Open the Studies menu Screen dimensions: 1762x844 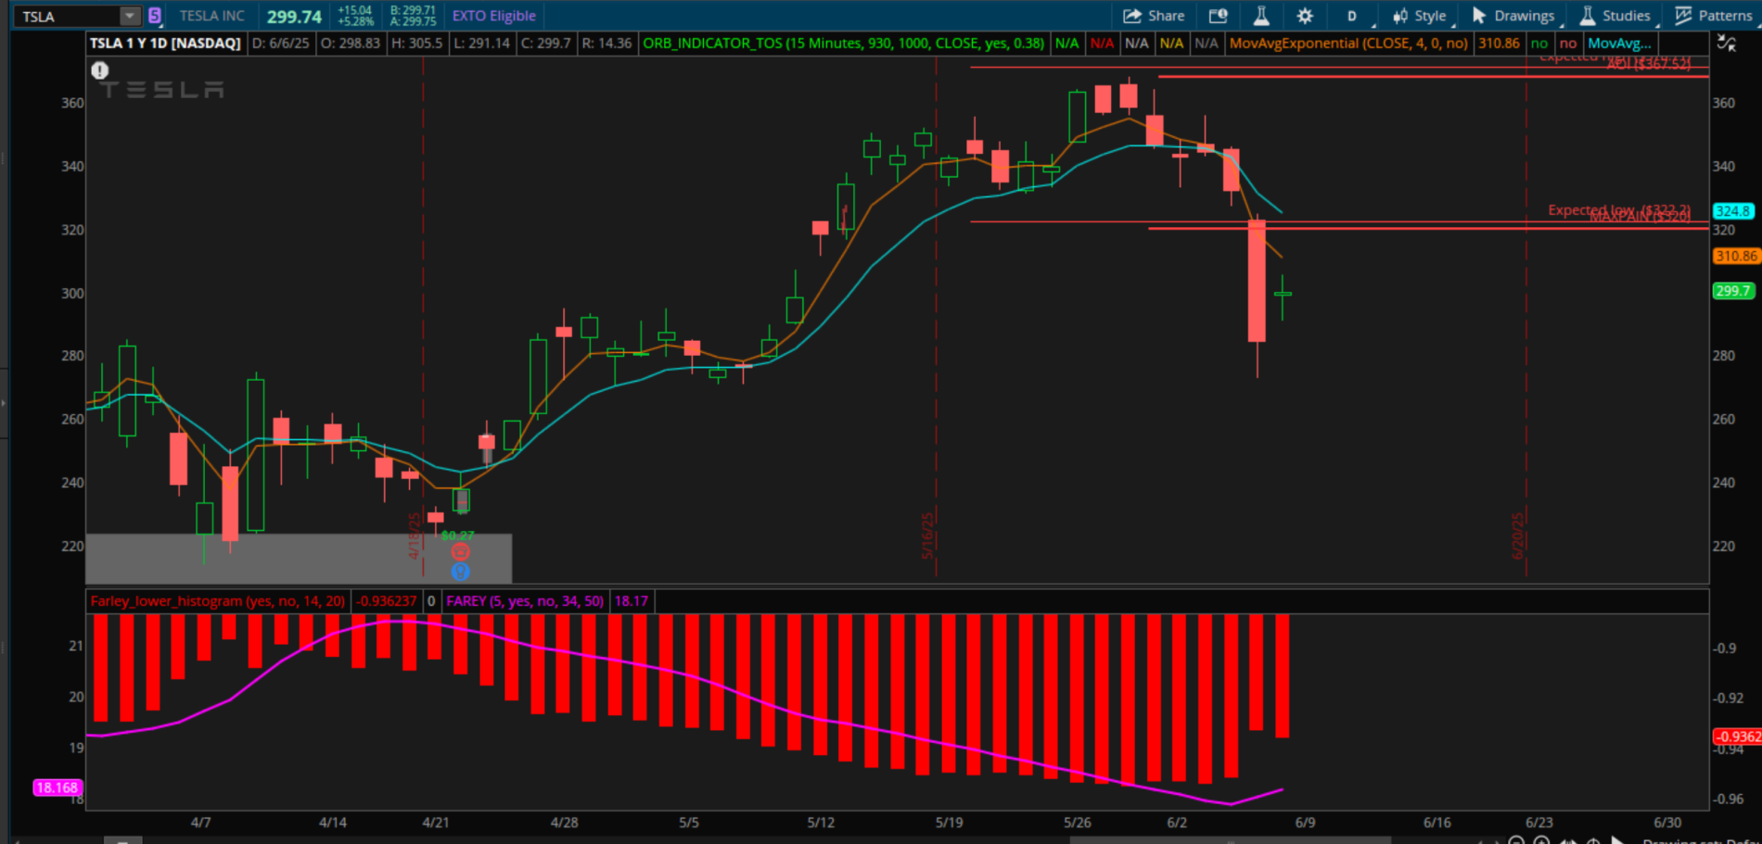[x=1615, y=16]
